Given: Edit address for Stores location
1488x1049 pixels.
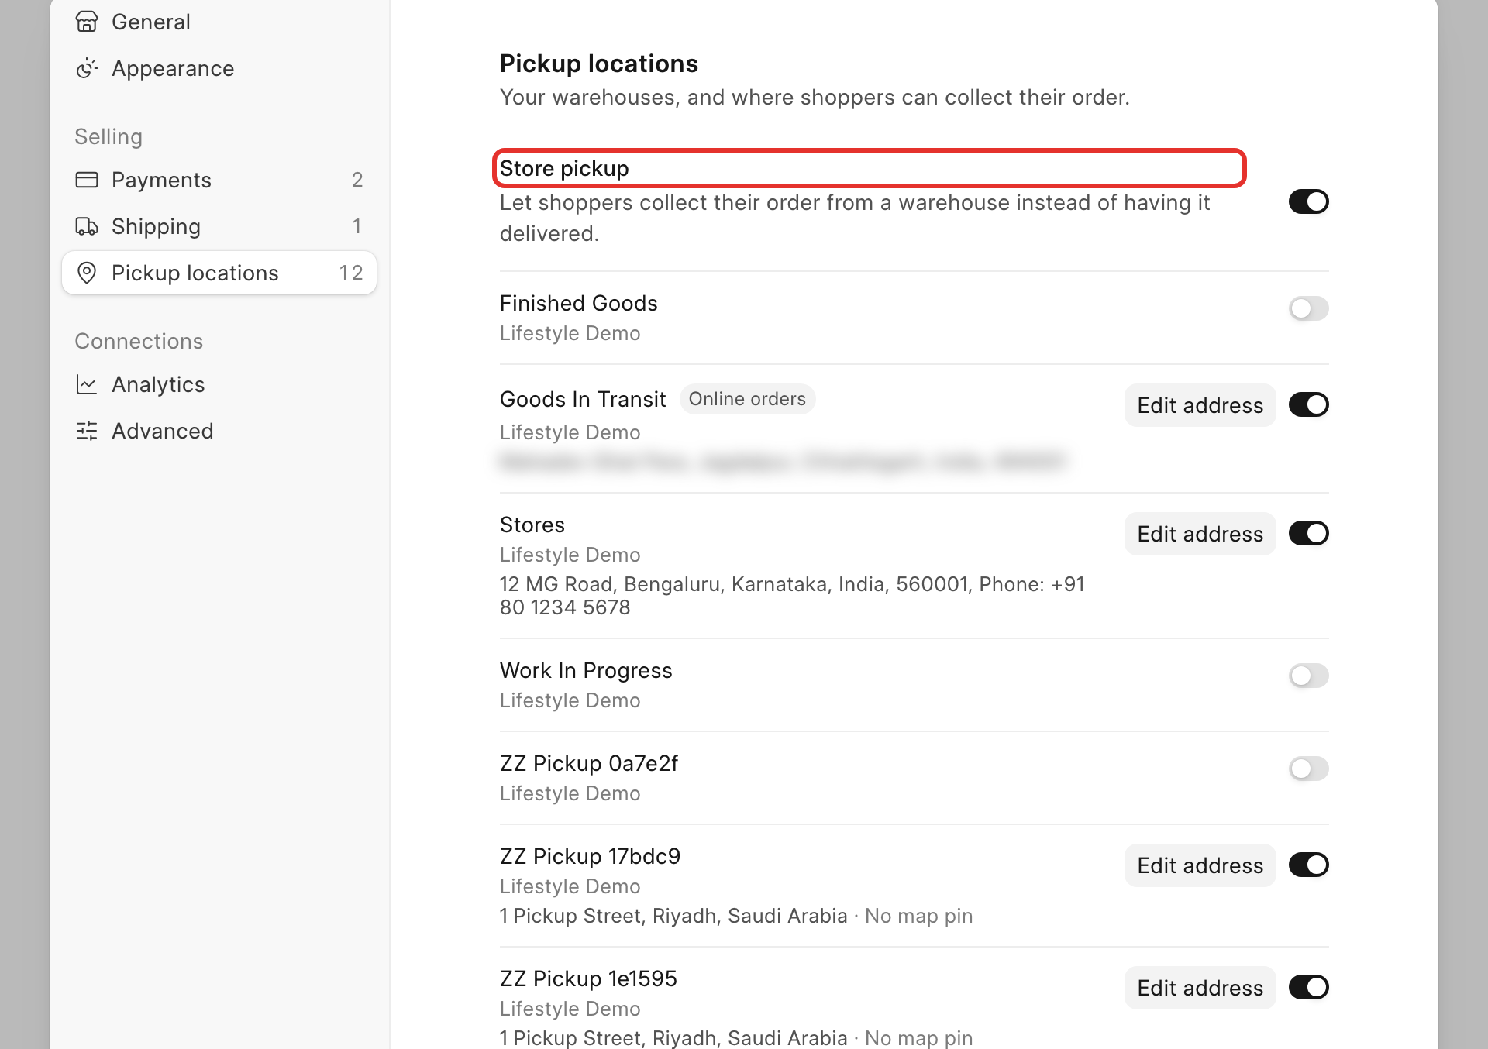Looking at the screenshot, I should (x=1200, y=534).
